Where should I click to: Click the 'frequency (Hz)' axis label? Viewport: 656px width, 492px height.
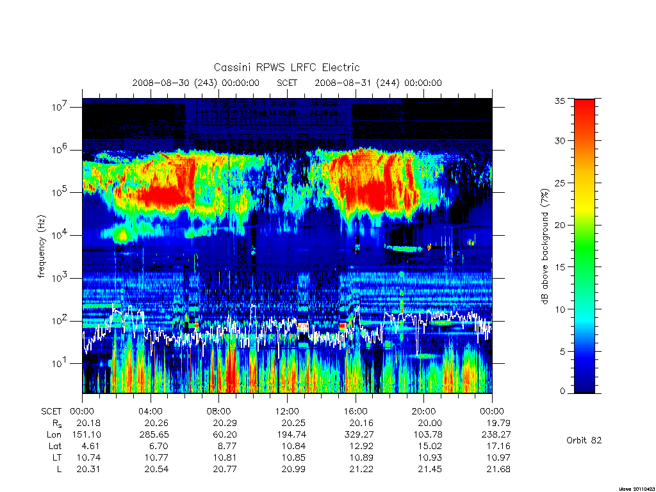[41, 247]
